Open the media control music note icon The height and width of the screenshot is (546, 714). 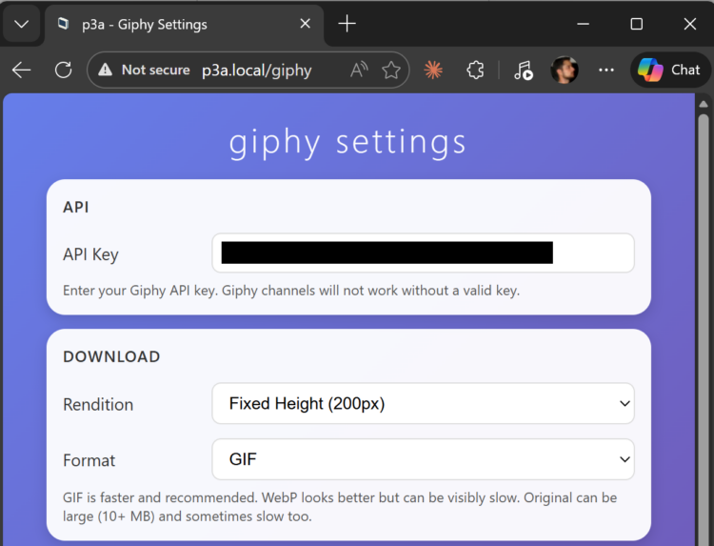[x=523, y=70]
